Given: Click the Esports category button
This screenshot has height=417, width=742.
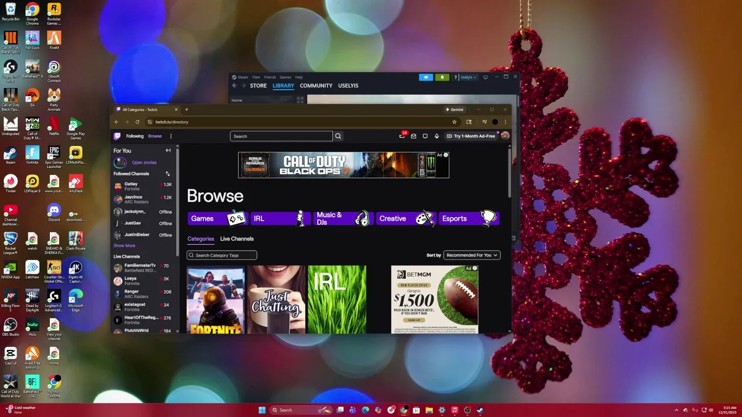Looking at the screenshot, I should coord(468,218).
